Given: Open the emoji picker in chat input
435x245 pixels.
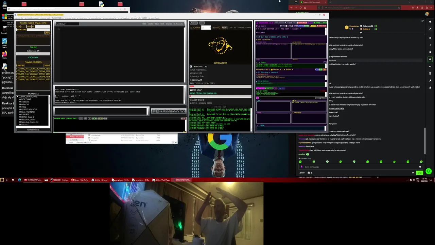Looking at the screenshot, I should point(420,167).
